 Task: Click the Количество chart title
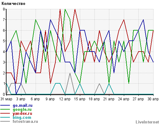coord(13,4)
